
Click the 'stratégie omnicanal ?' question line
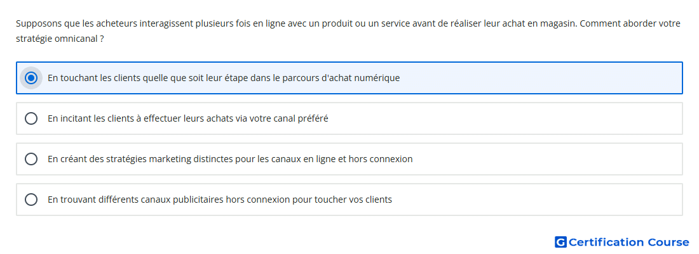[x=60, y=39]
